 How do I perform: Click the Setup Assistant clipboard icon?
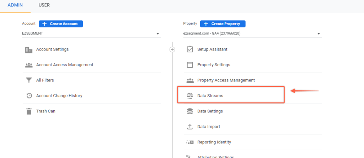coord(190,49)
